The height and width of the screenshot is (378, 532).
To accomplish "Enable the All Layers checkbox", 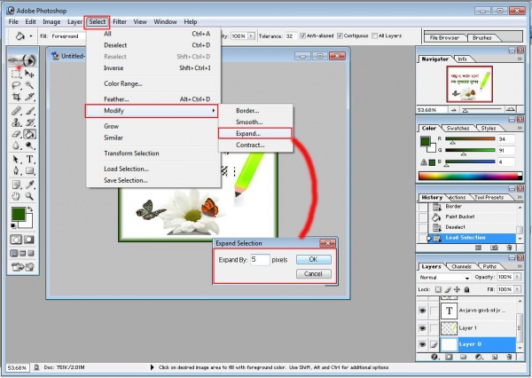I will (374, 35).
